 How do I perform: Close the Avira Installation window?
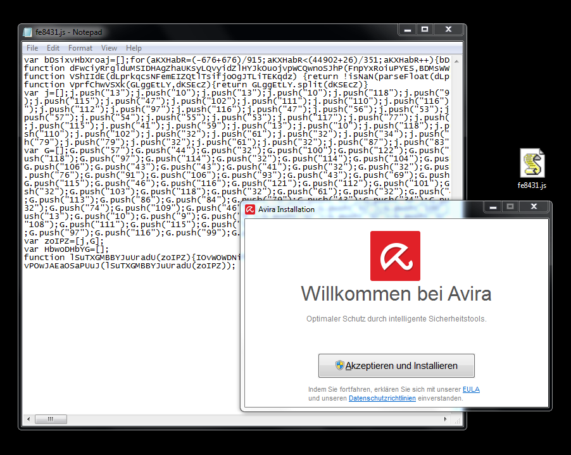(x=534, y=207)
